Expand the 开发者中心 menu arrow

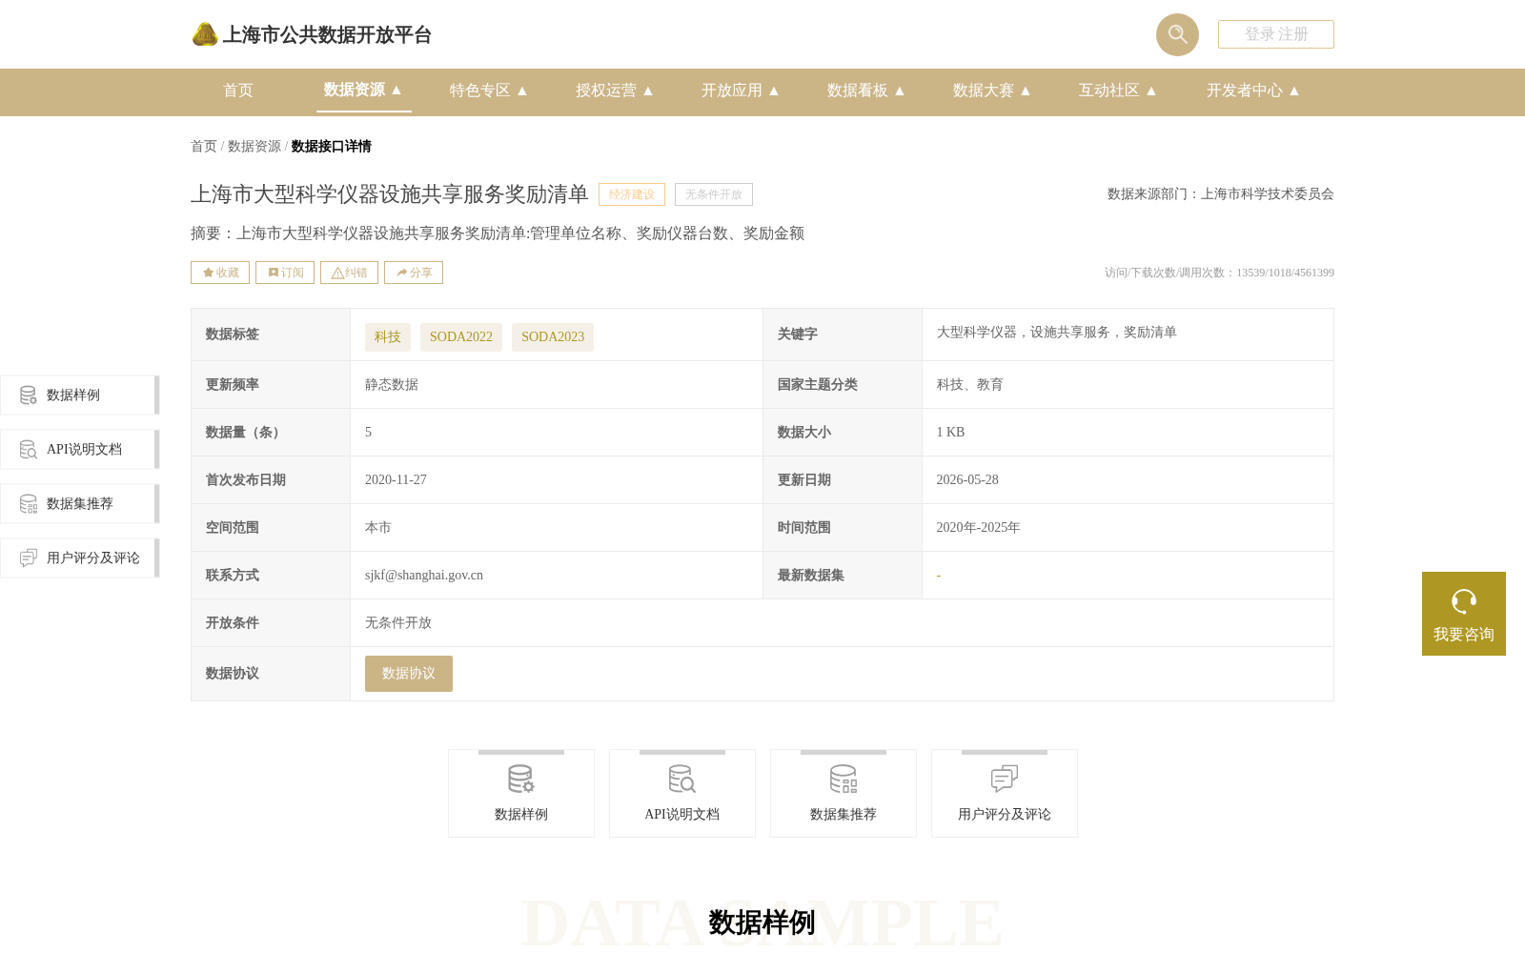click(x=1294, y=91)
